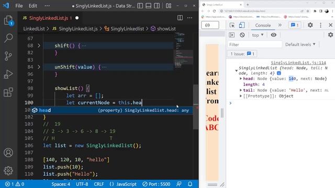Split the editor right
The image size is (335, 188).
click(x=180, y=18)
